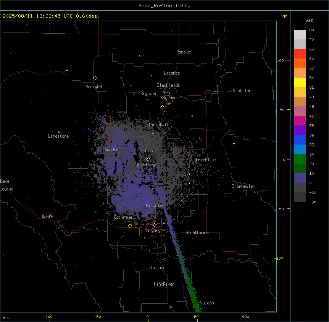Click the Stettler city label
Image resolution: width=329 pixels, height=322 pixels.
coord(242,91)
